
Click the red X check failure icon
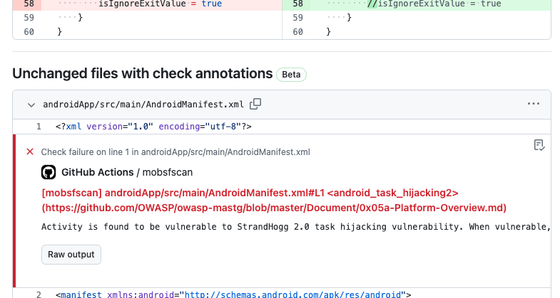pyautogui.click(x=30, y=152)
